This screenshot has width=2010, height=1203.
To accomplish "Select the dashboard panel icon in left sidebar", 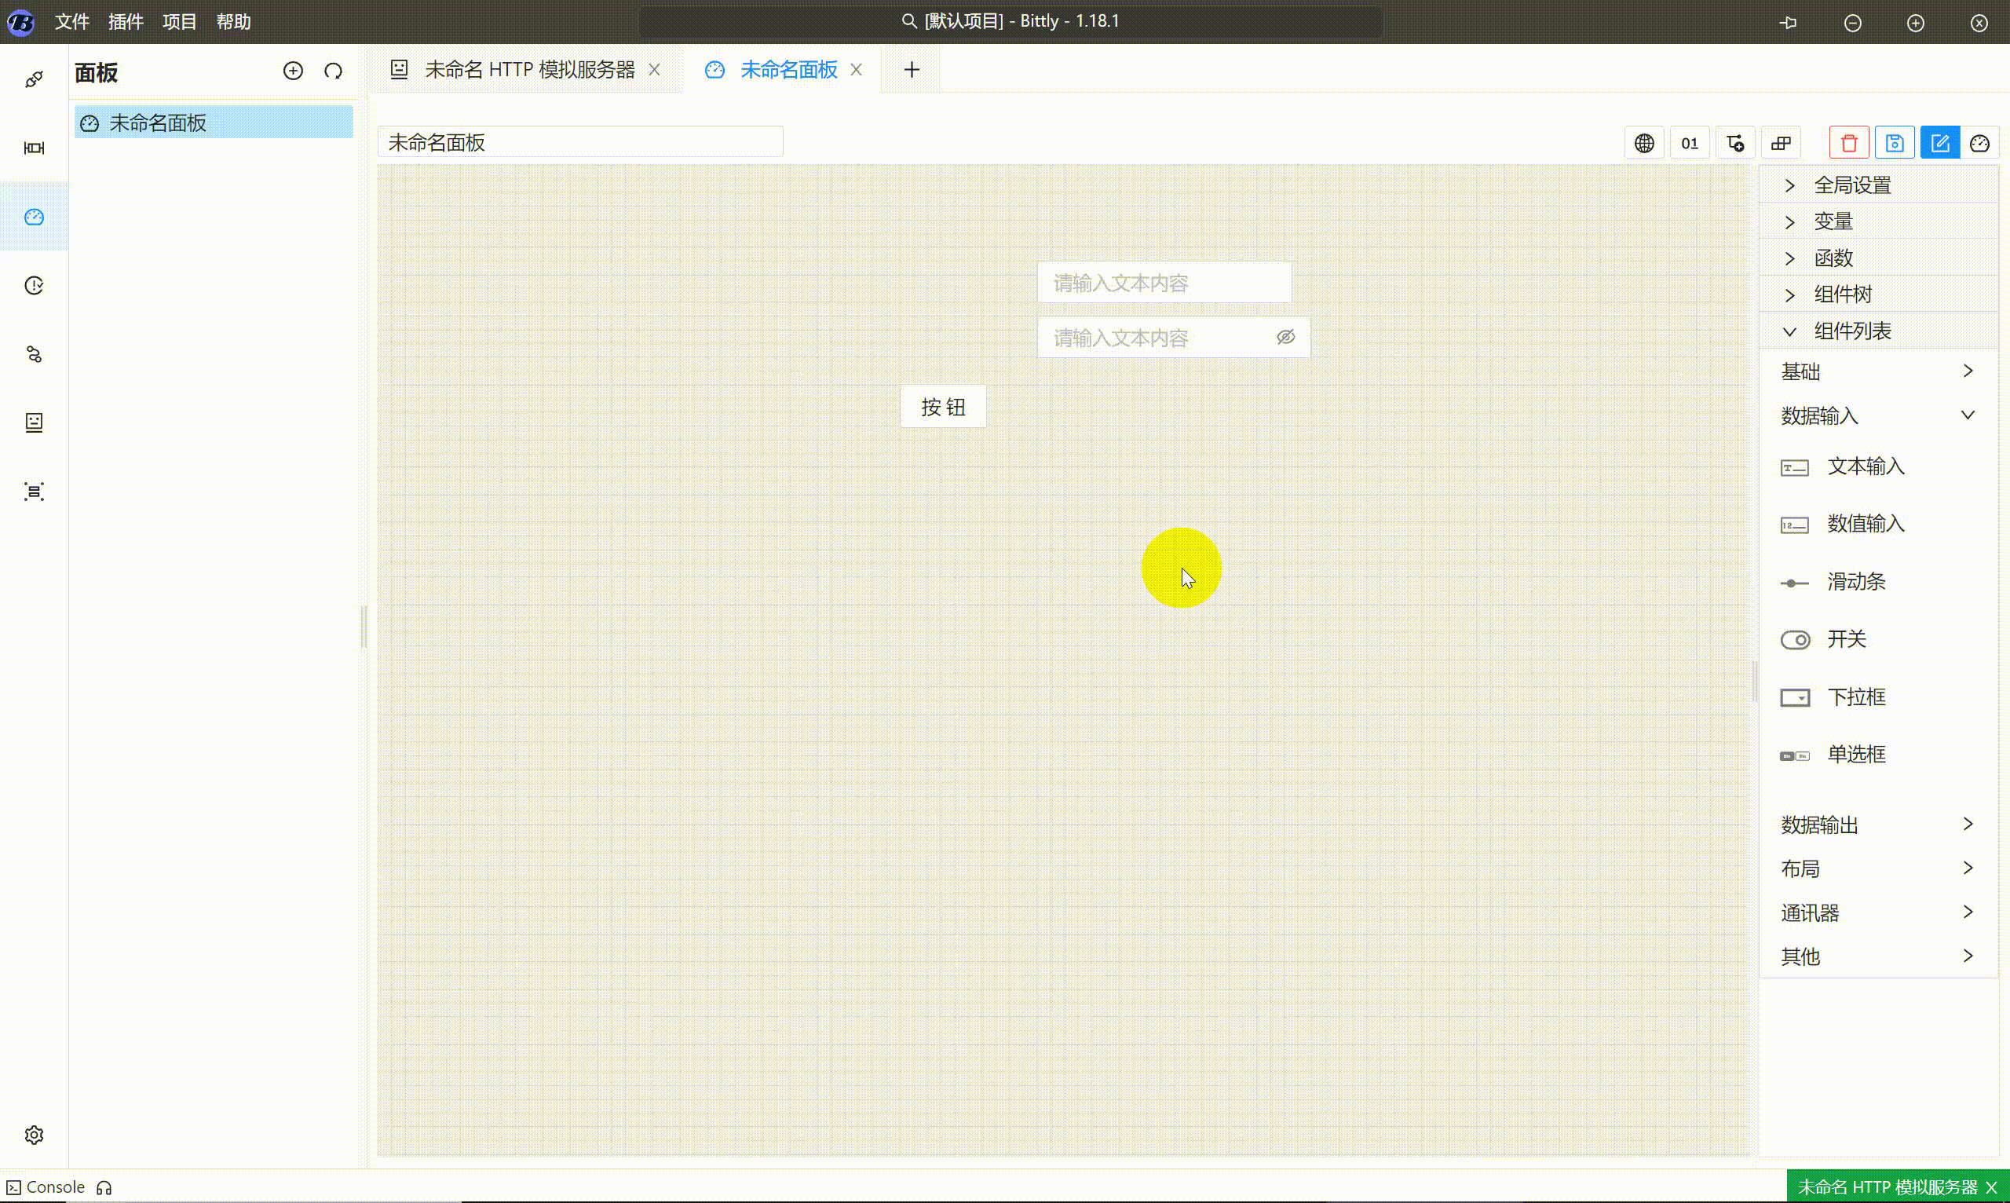I will [x=34, y=218].
